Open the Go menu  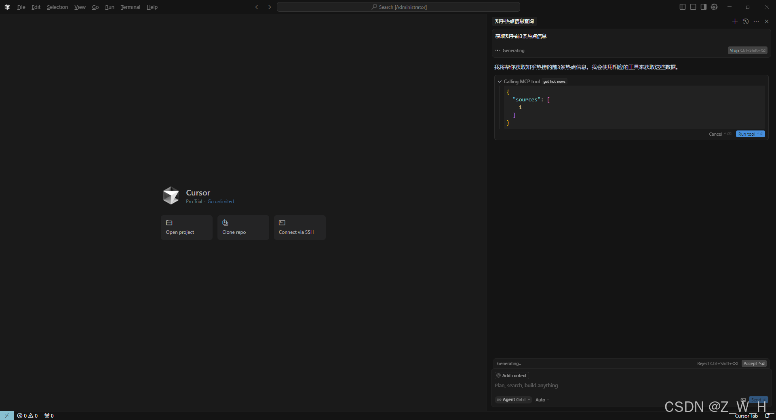[95, 7]
